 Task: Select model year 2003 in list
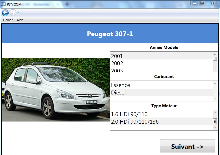[x=161, y=70]
